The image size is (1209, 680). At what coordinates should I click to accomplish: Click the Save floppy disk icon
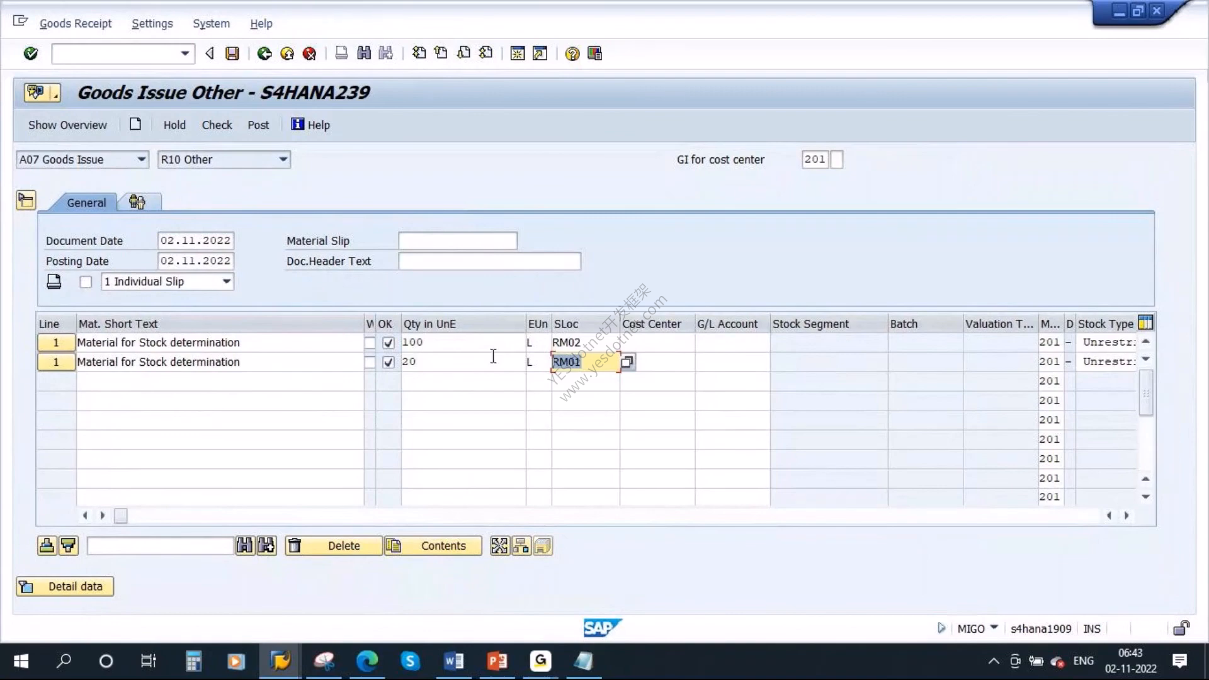(232, 54)
